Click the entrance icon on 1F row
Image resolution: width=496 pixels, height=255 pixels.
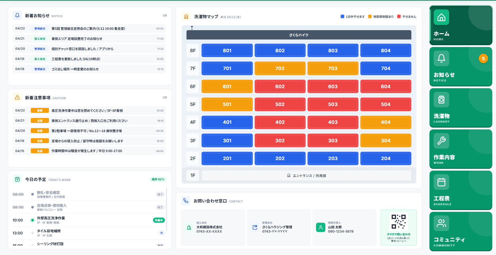tap(289, 175)
